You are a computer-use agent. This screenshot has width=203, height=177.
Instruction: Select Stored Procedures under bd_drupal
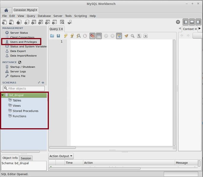click(x=25, y=111)
